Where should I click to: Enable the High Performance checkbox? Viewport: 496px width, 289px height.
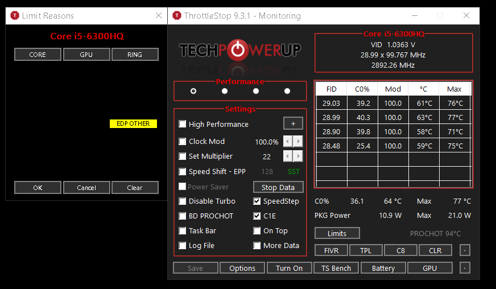pyautogui.click(x=182, y=124)
